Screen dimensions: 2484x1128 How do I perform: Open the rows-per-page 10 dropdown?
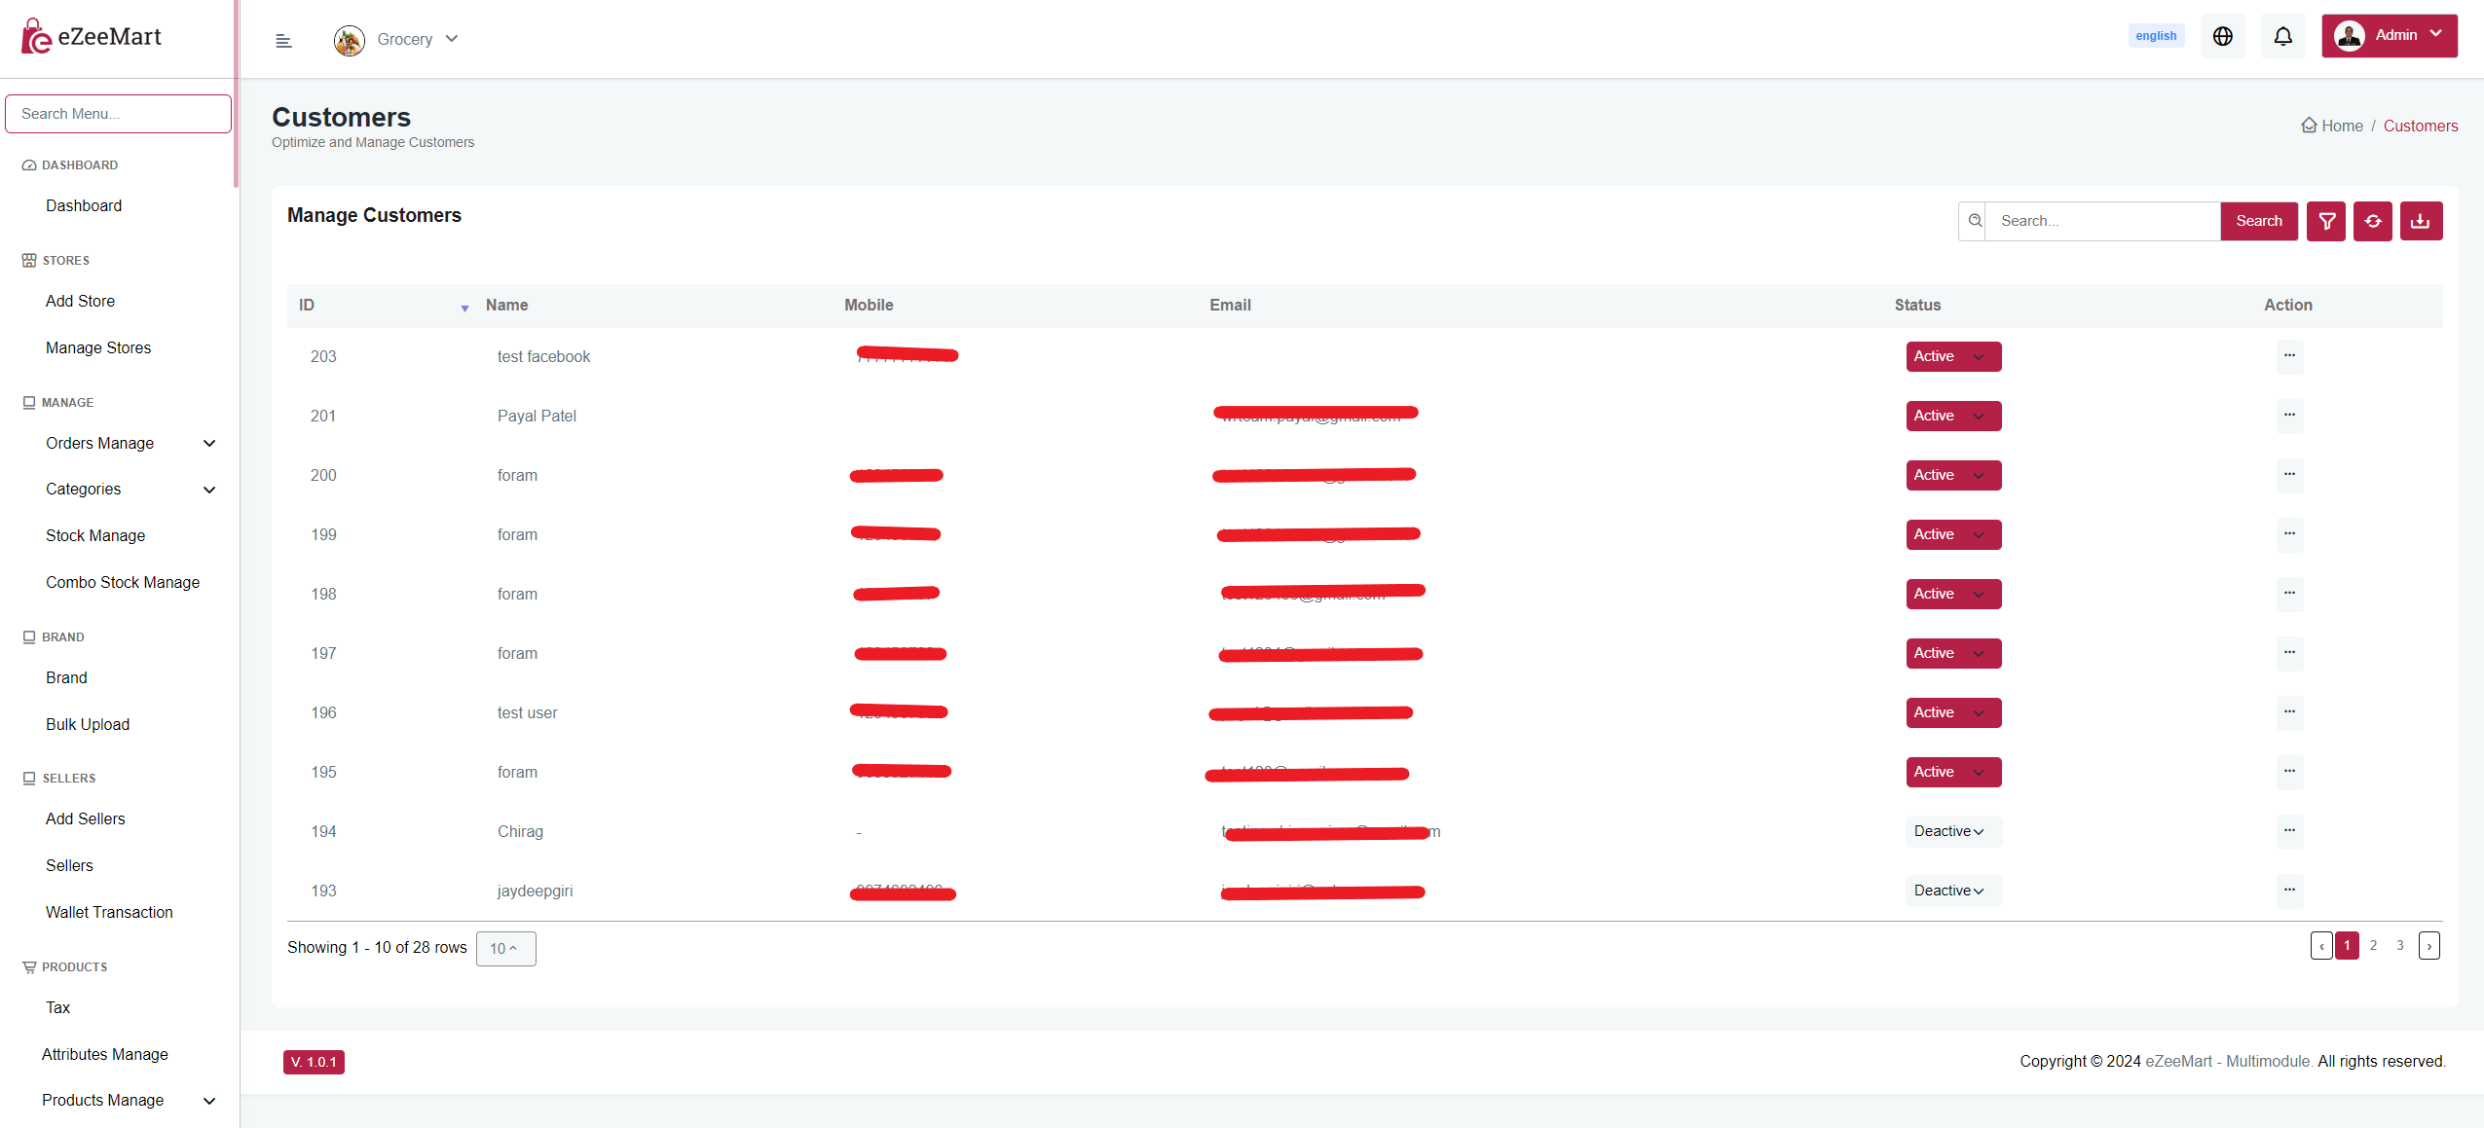505,948
